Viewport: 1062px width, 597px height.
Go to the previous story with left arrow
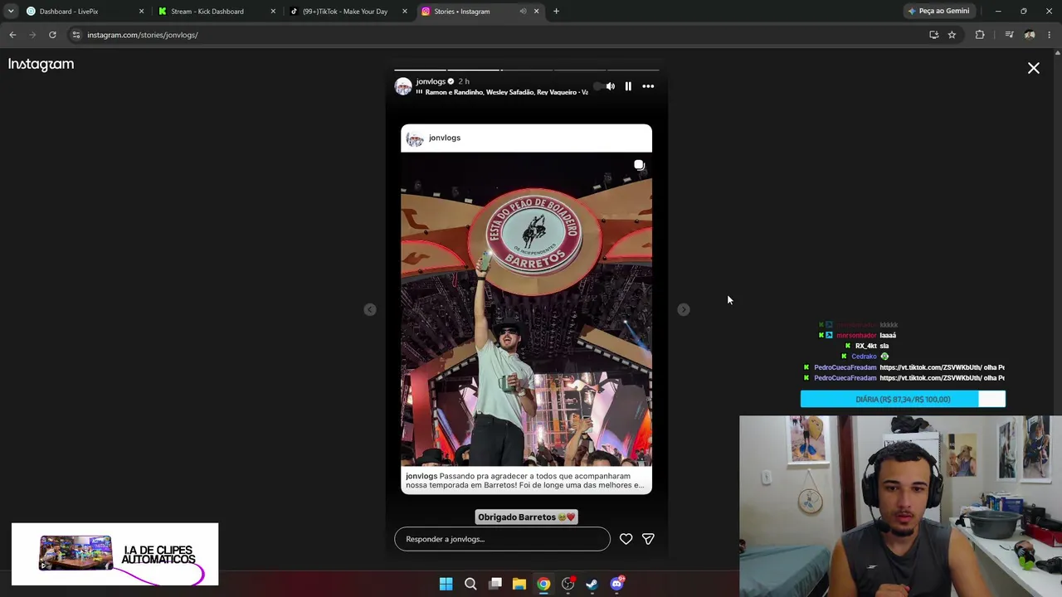click(x=370, y=309)
